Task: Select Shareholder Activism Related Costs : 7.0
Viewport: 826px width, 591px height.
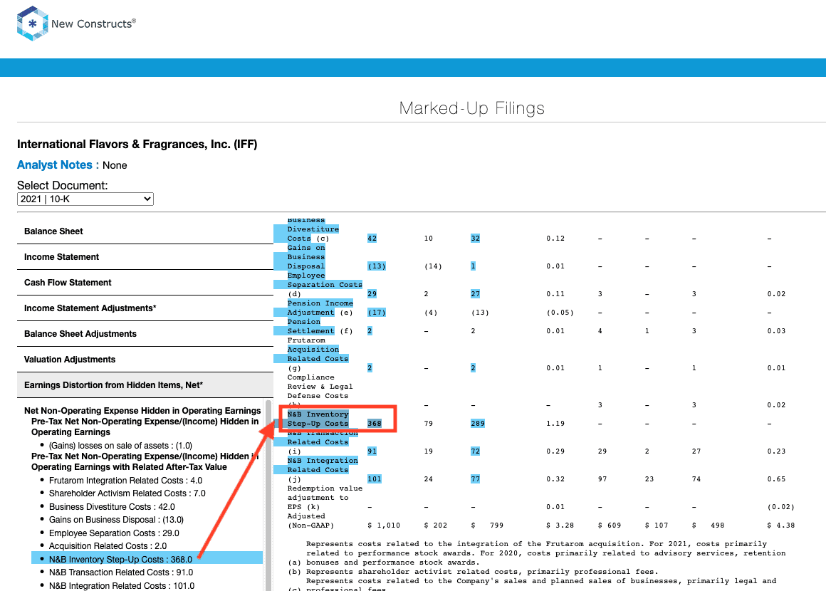Action: [x=127, y=493]
